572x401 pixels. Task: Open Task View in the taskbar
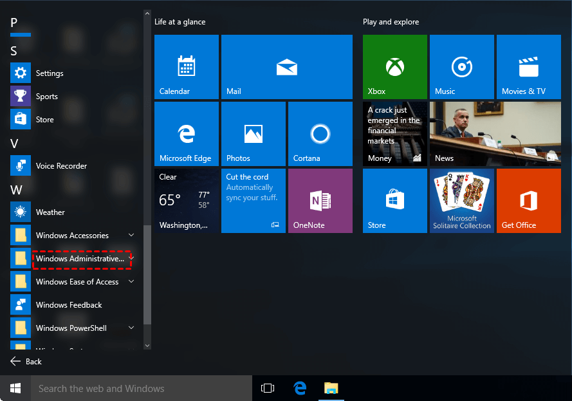pos(268,388)
